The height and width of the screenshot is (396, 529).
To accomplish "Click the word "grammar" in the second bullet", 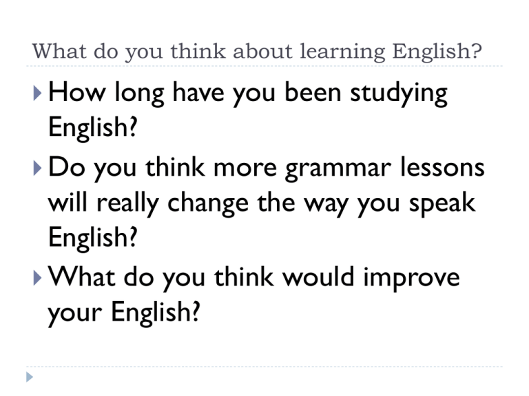I will (x=338, y=168).
